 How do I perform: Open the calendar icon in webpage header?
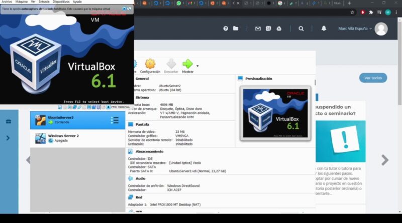(268, 29)
